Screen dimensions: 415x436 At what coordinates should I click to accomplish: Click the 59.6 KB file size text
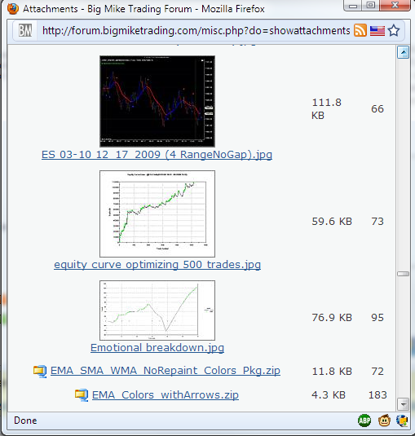click(x=332, y=222)
